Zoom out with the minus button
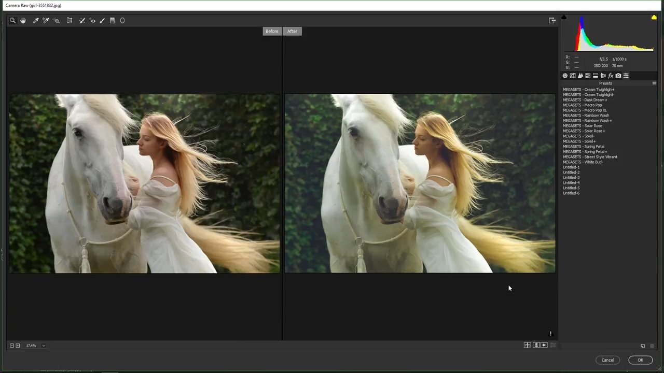 [x=12, y=346]
